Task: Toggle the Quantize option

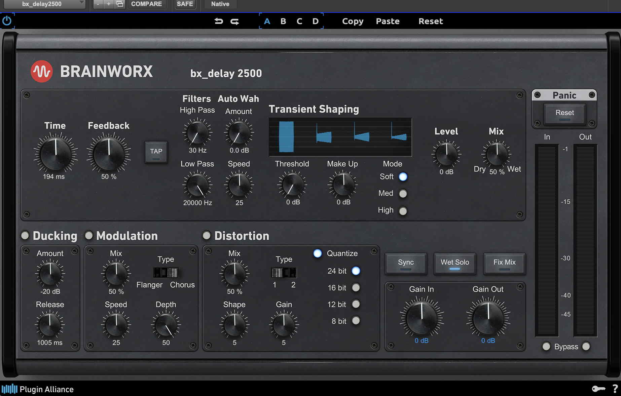Action: click(x=318, y=253)
